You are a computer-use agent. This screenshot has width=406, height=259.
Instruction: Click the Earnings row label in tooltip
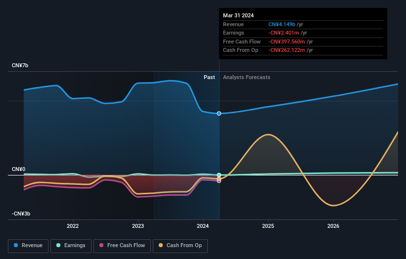click(x=233, y=33)
